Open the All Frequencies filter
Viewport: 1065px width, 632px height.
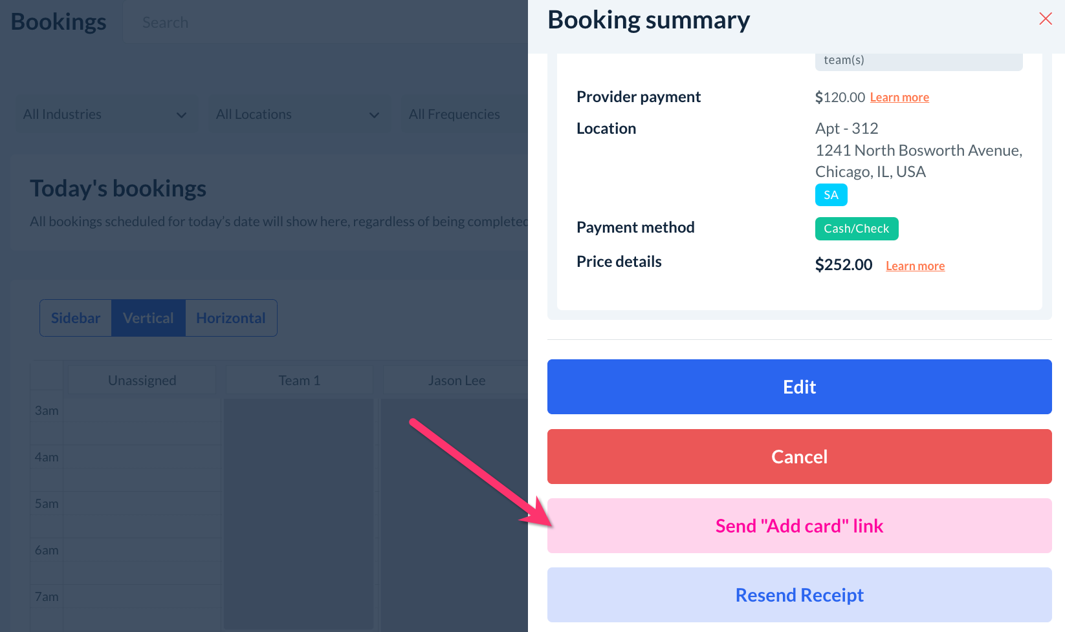[x=454, y=114]
